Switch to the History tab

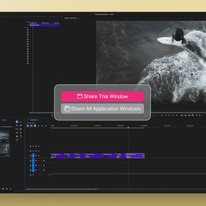pyautogui.click(x=4, y=120)
